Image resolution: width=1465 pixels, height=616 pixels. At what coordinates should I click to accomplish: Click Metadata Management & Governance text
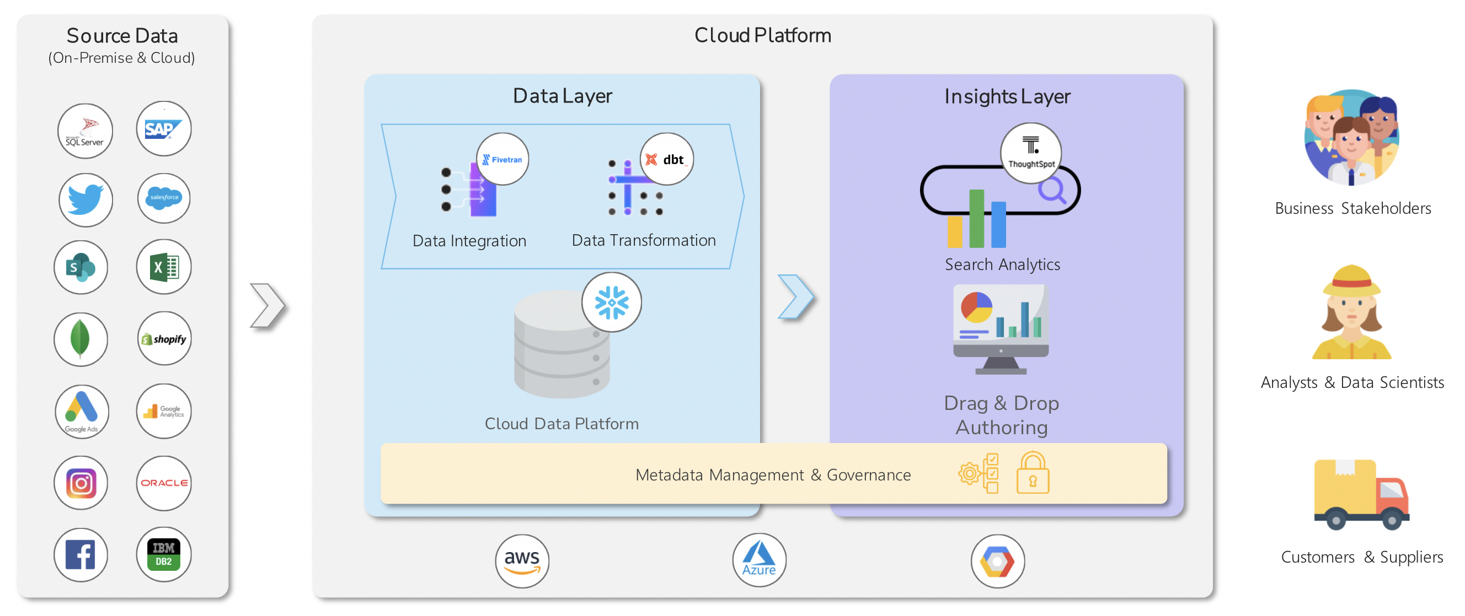(773, 475)
